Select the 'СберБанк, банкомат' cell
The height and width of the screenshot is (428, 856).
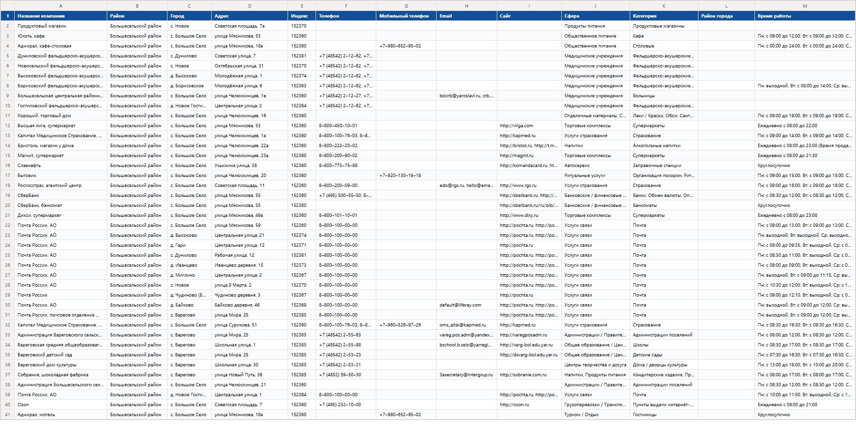[x=61, y=205]
